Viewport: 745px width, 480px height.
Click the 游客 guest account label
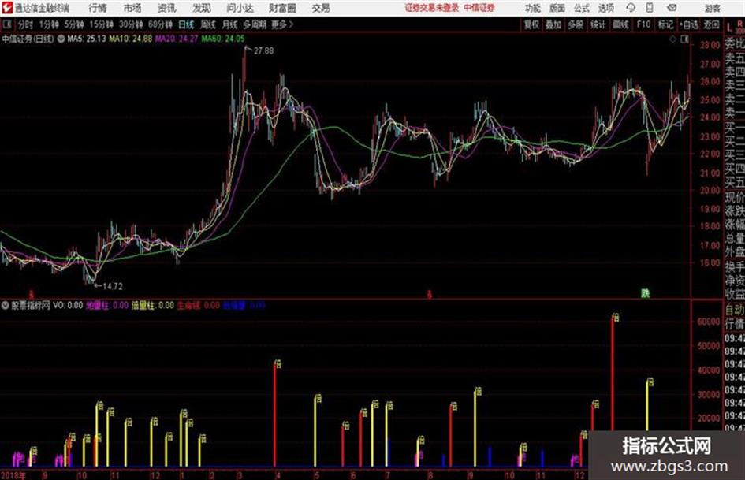(713, 8)
